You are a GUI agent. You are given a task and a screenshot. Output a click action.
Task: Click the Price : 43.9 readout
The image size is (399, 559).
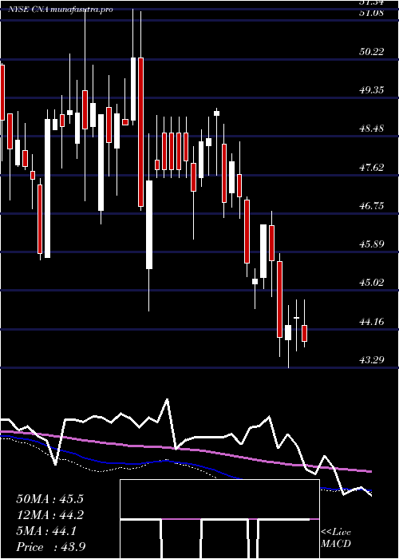point(50,547)
